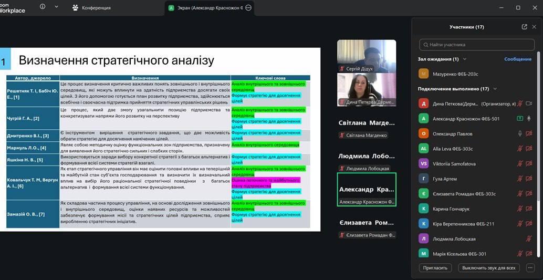Screen dimensions: 543x280
Task: Switch to the Конференция tab
Action: pos(91,8)
